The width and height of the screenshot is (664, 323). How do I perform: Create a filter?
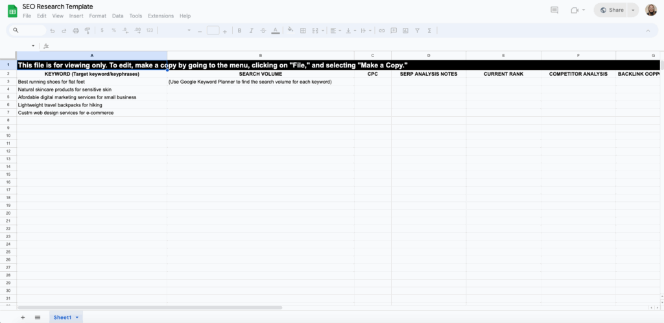point(417,30)
